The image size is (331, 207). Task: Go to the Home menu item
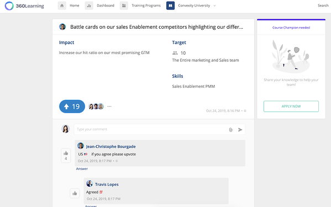(x=75, y=6)
